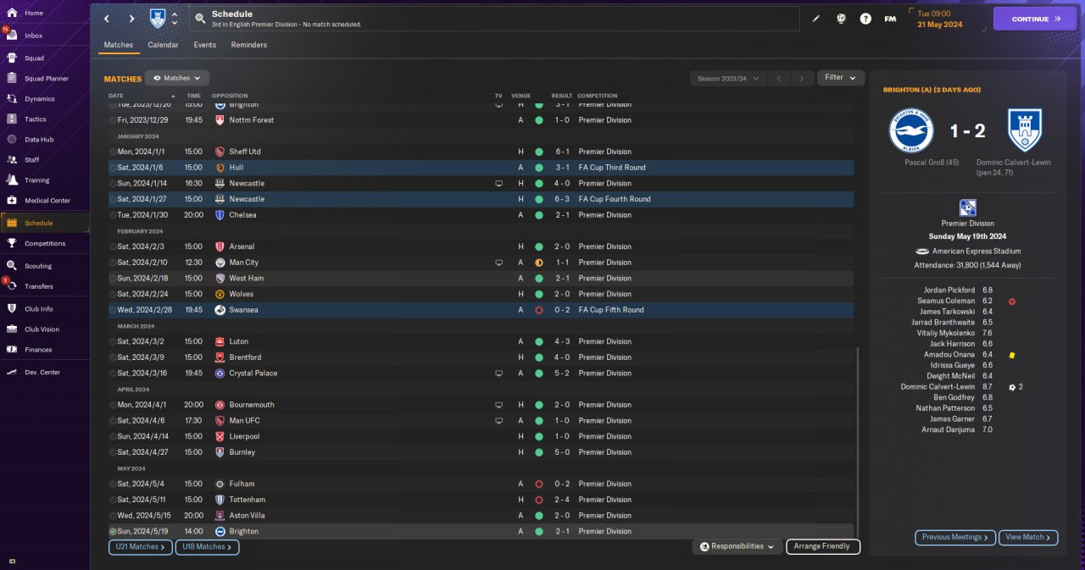Toggle the circle marker for Mon 2024/4/1
Viewport: 1085px width, 570px height.
113,405
